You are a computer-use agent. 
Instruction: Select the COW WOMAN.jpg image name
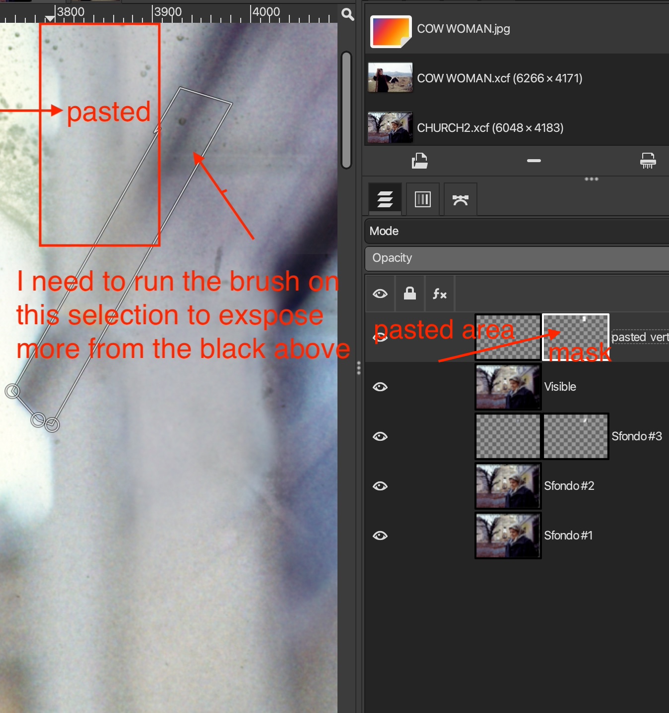click(x=463, y=29)
